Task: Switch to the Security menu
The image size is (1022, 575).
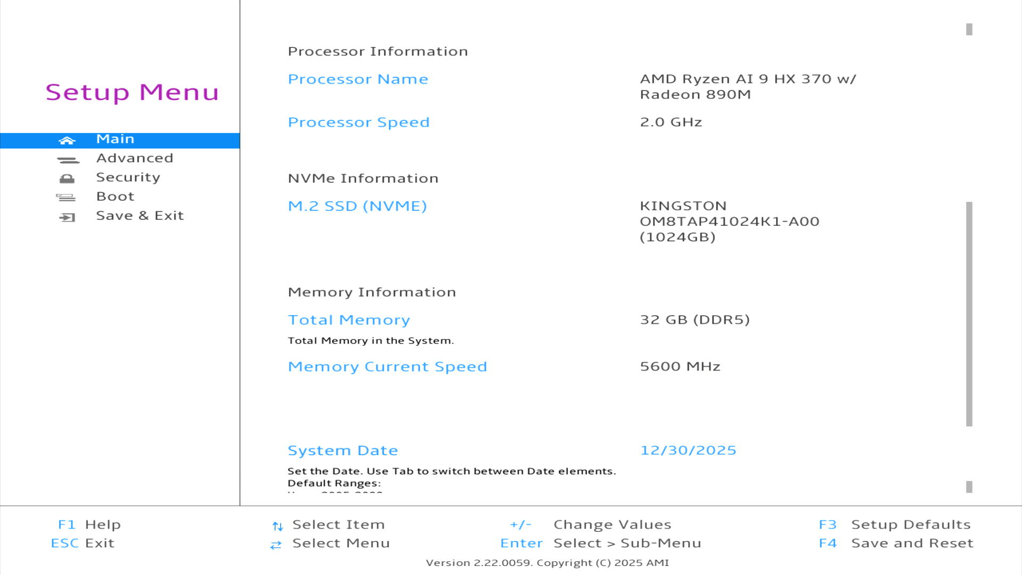Action: [x=128, y=177]
